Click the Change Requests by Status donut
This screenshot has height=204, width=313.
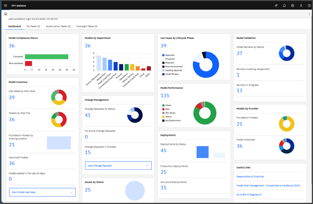135,115
